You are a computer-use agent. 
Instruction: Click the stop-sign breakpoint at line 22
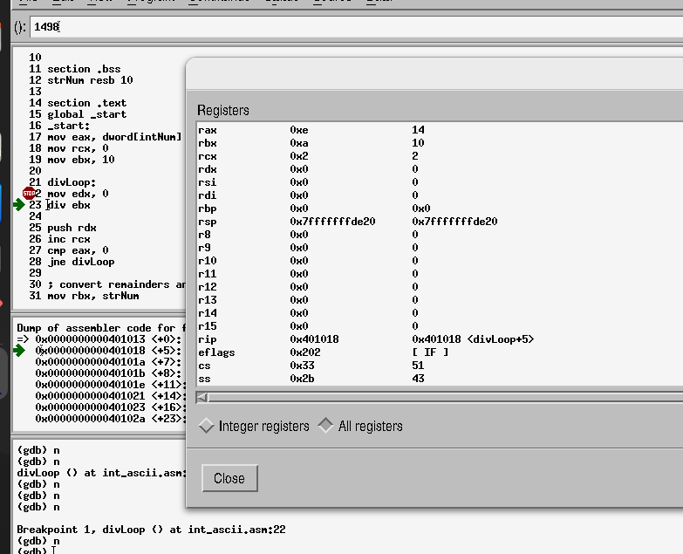point(29,193)
